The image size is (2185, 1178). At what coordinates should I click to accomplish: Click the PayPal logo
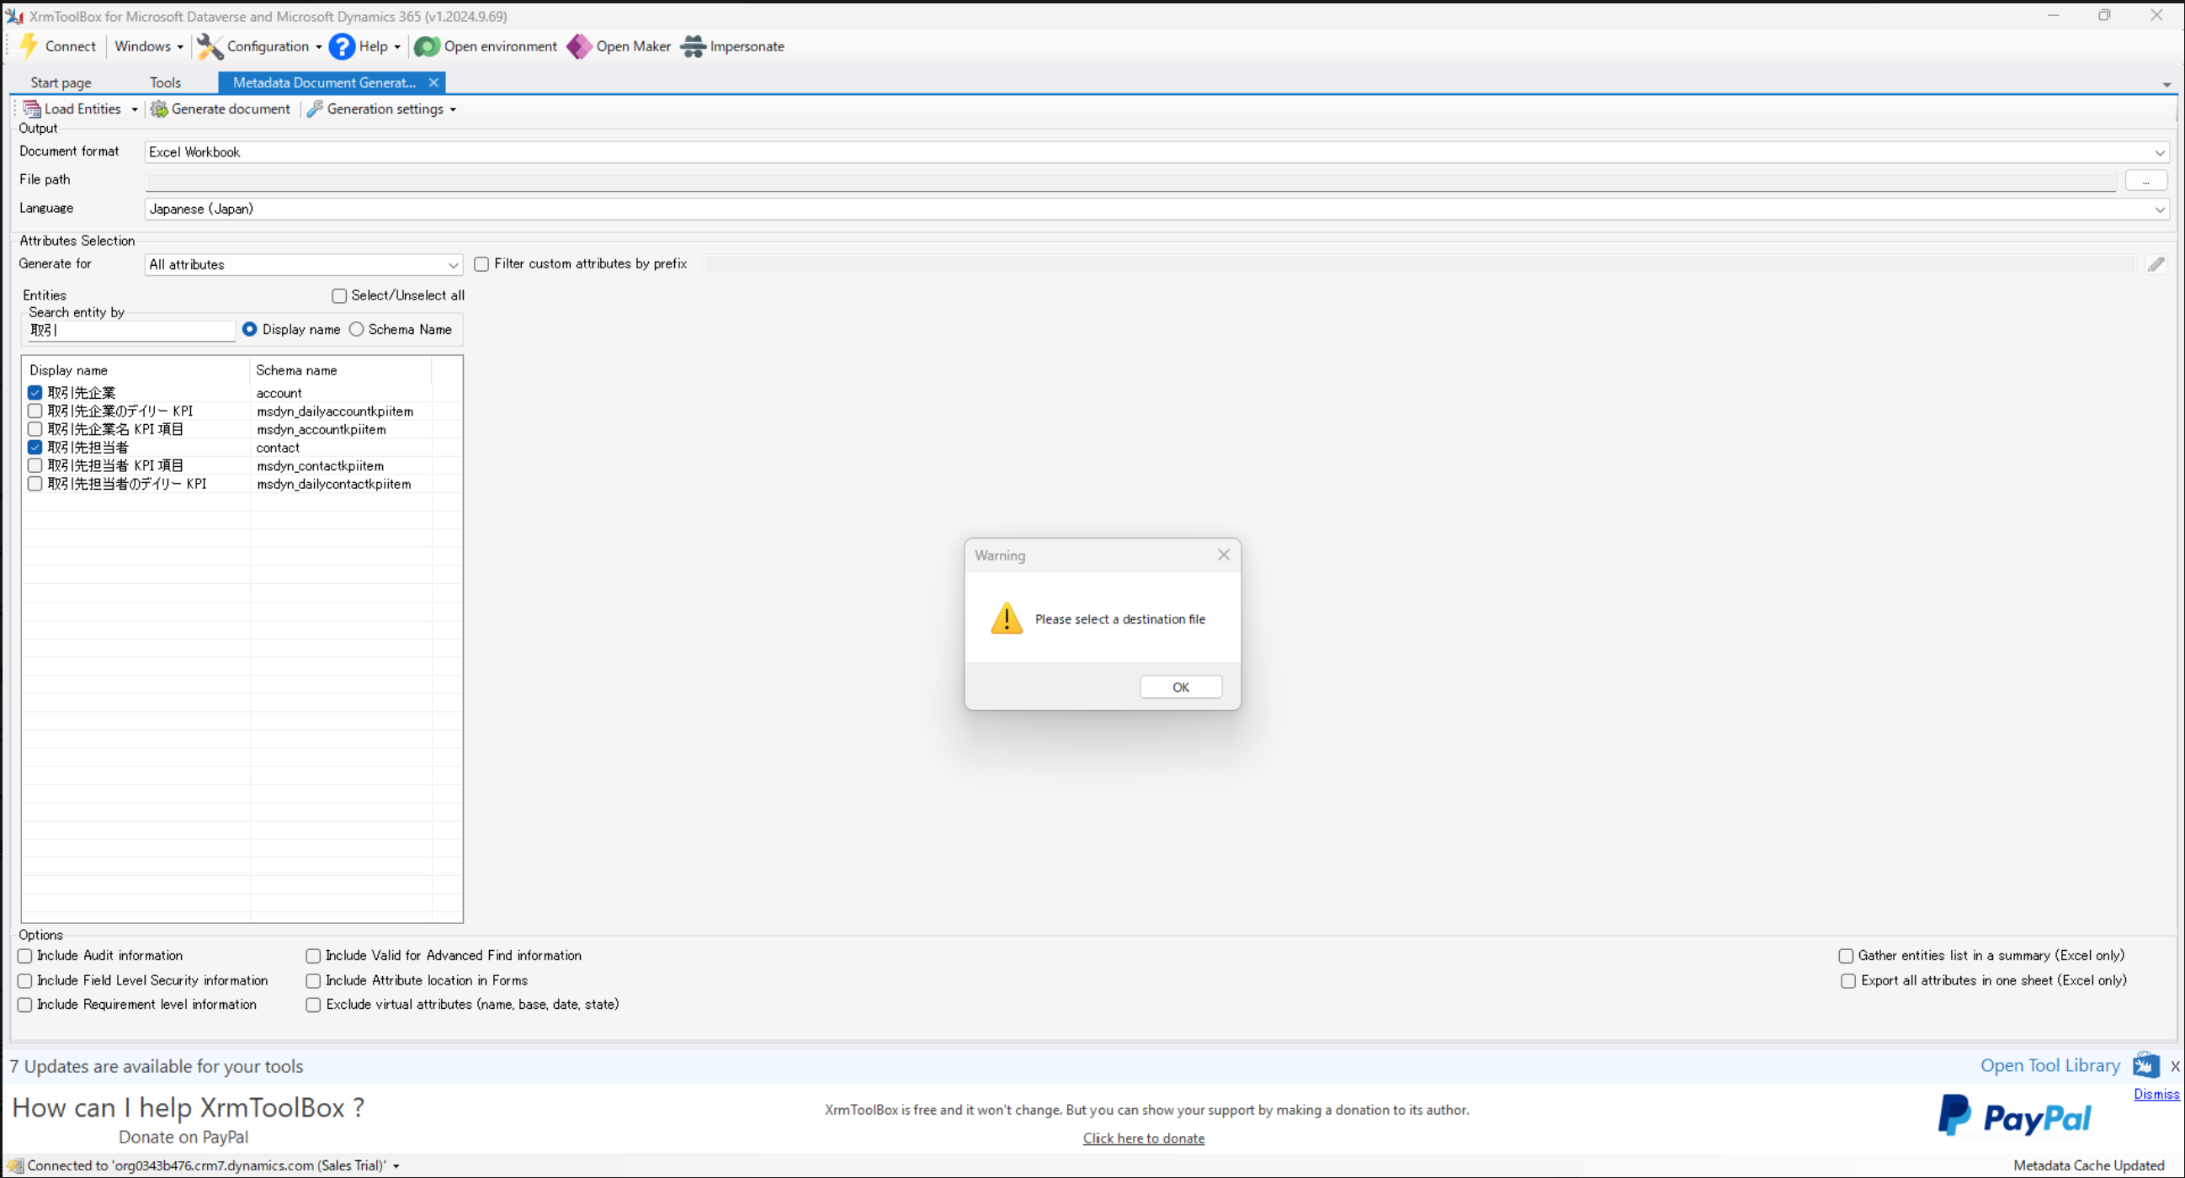click(2013, 1117)
